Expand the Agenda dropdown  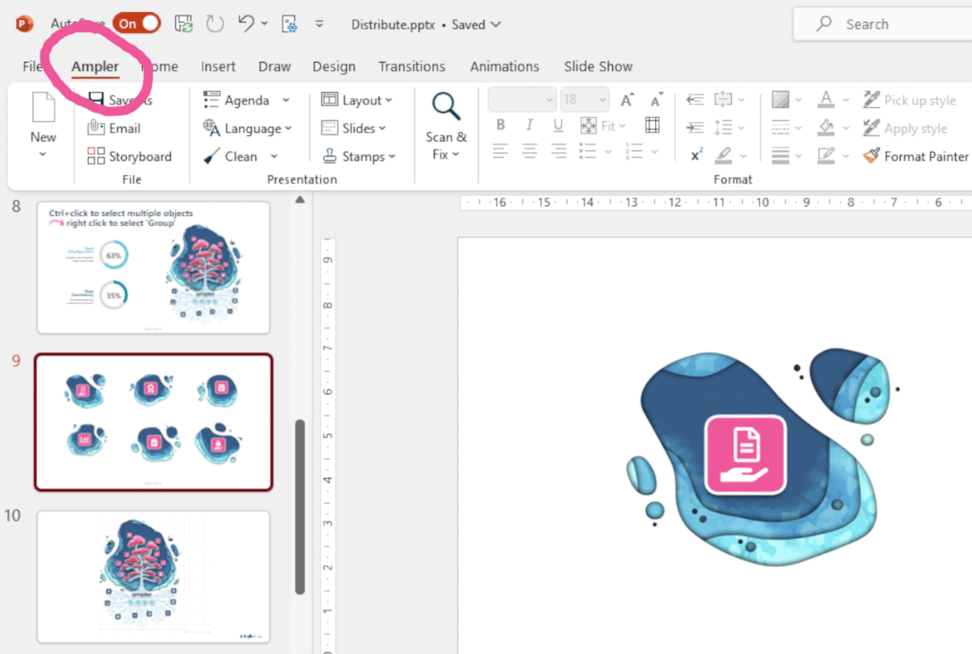point(286,99)
